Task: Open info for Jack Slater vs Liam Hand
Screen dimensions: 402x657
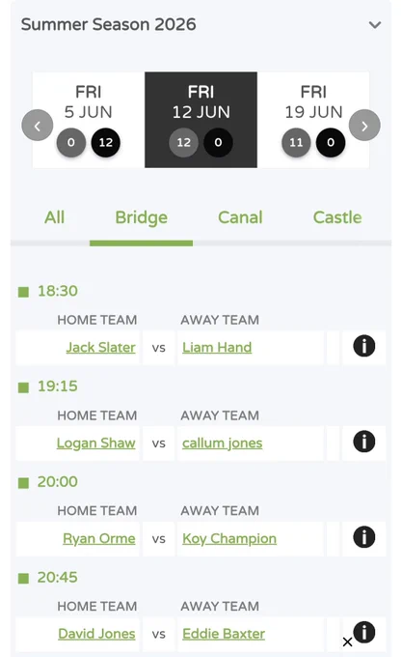Action: click(364, 346)
